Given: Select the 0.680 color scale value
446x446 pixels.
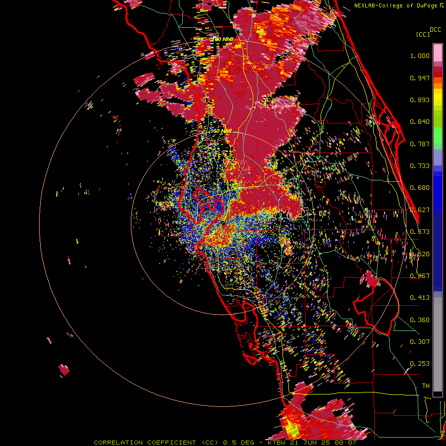Looking at the screenshot, I should (x=420, y=188).
